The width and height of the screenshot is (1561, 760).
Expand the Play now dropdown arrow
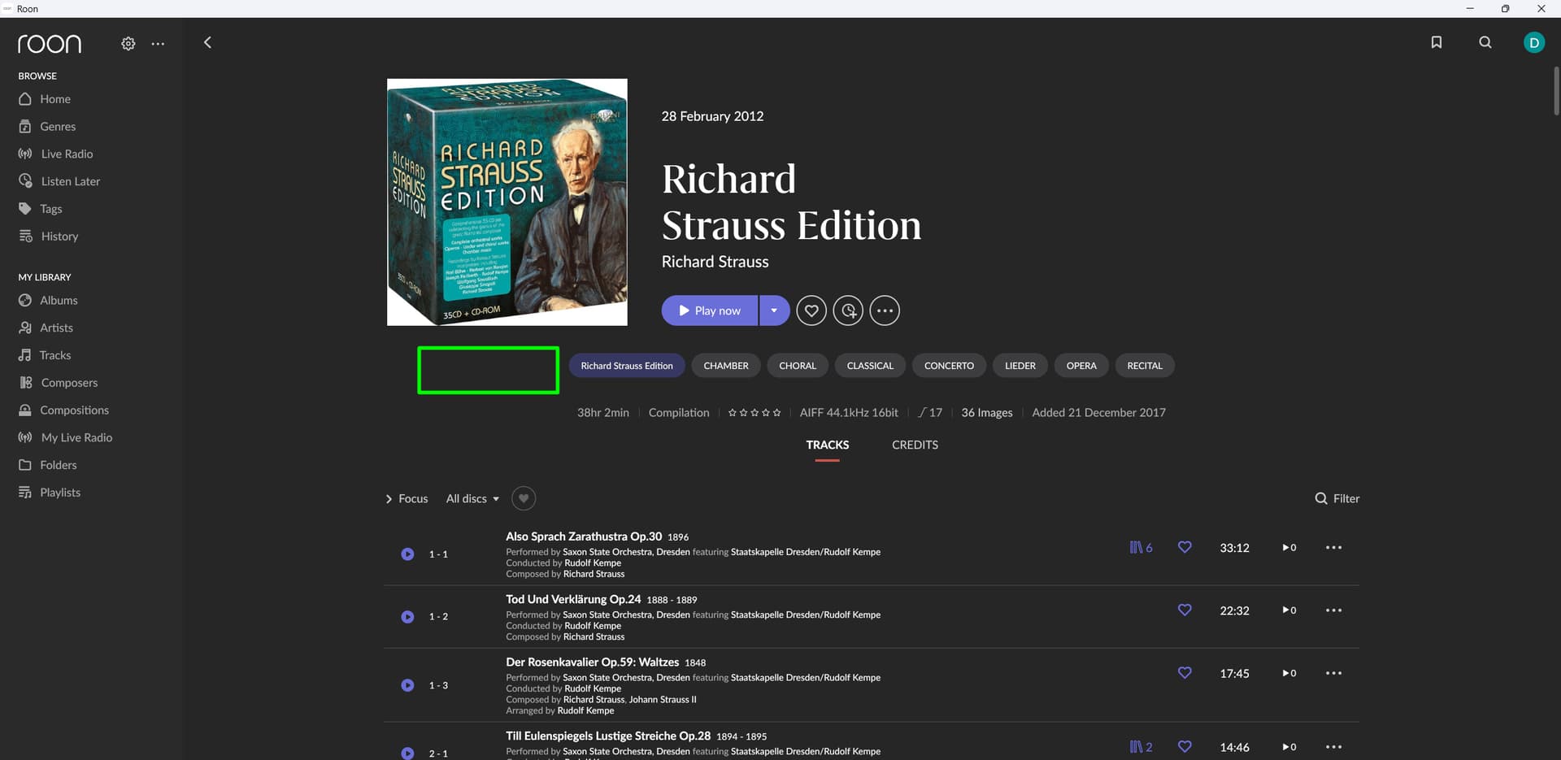pyautogui.click(x=774, y=311)
